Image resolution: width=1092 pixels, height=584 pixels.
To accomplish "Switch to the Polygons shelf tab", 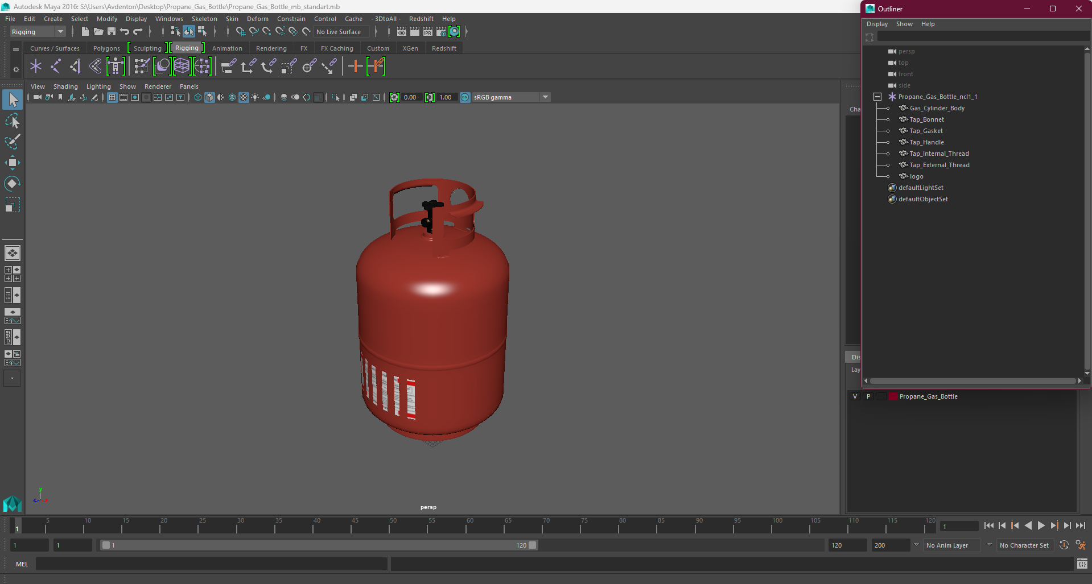I will click(106, 48).
